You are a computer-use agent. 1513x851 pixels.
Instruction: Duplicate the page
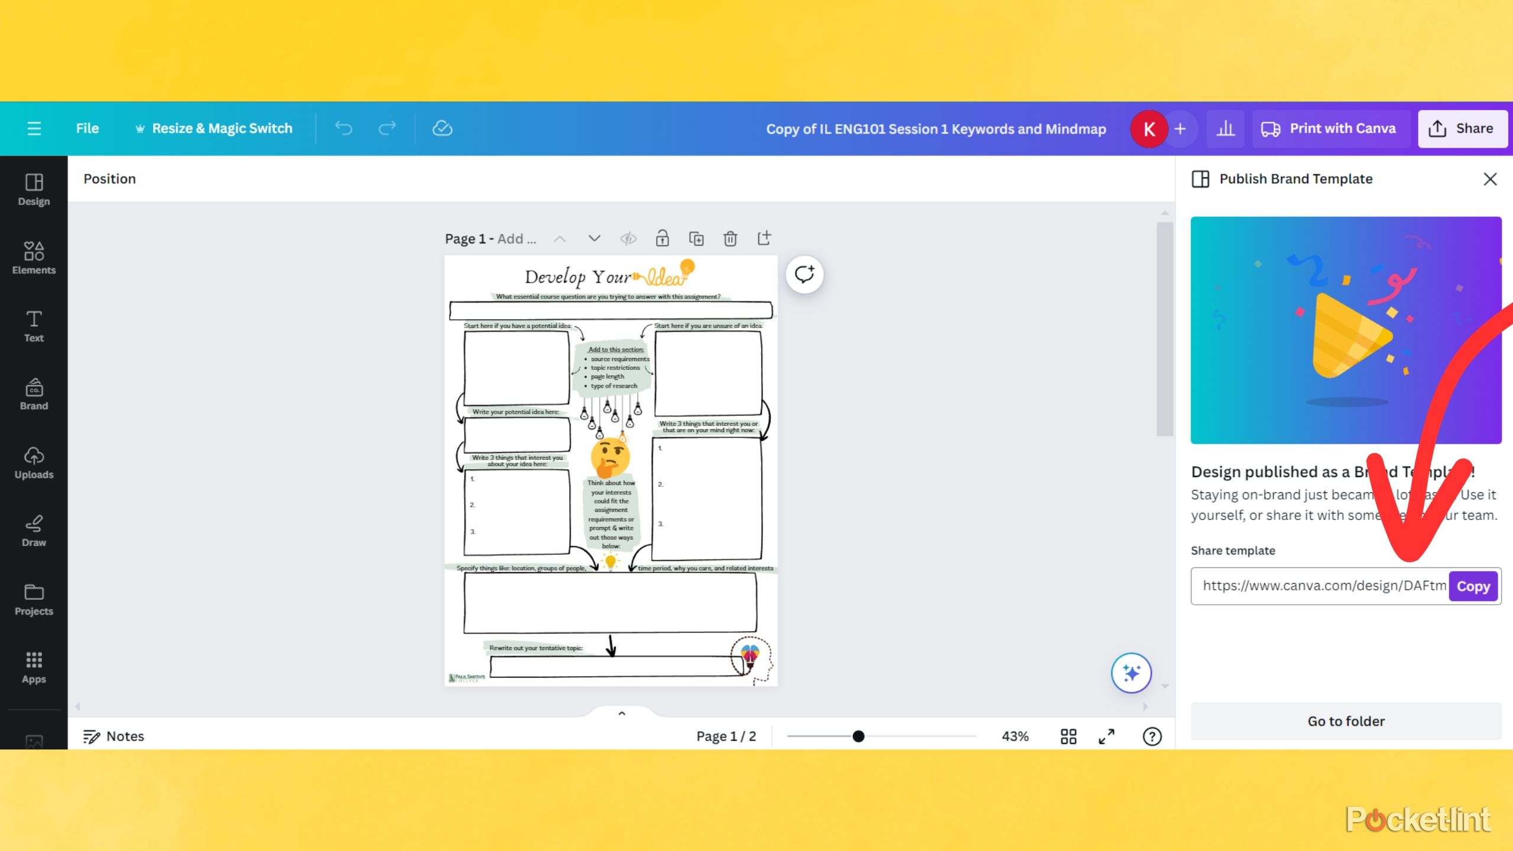tap(696, 238)
